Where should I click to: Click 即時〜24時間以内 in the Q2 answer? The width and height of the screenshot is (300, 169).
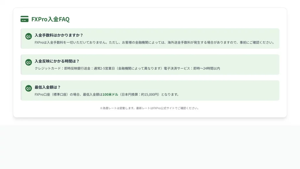[x=207, y=69]
